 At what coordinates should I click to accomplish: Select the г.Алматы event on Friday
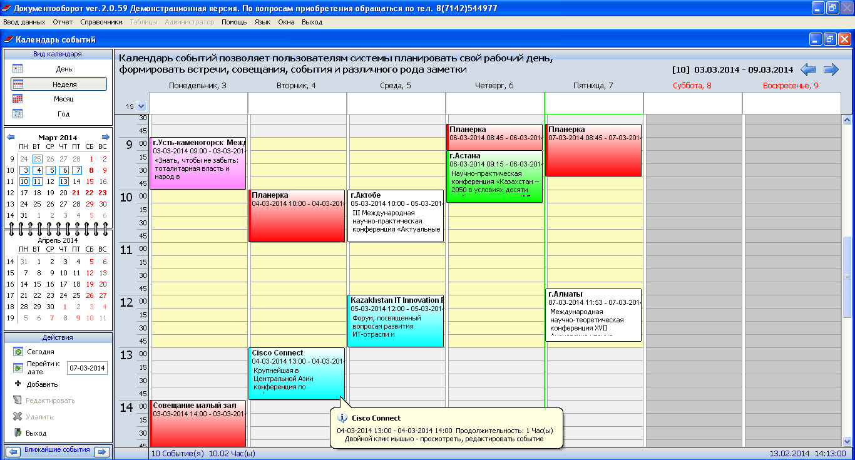click(593, 315)
